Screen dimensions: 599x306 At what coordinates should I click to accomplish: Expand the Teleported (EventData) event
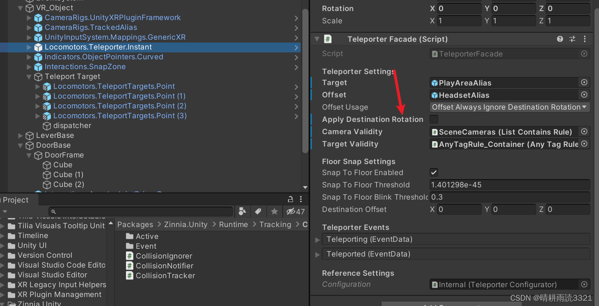[x=318, y=254]
